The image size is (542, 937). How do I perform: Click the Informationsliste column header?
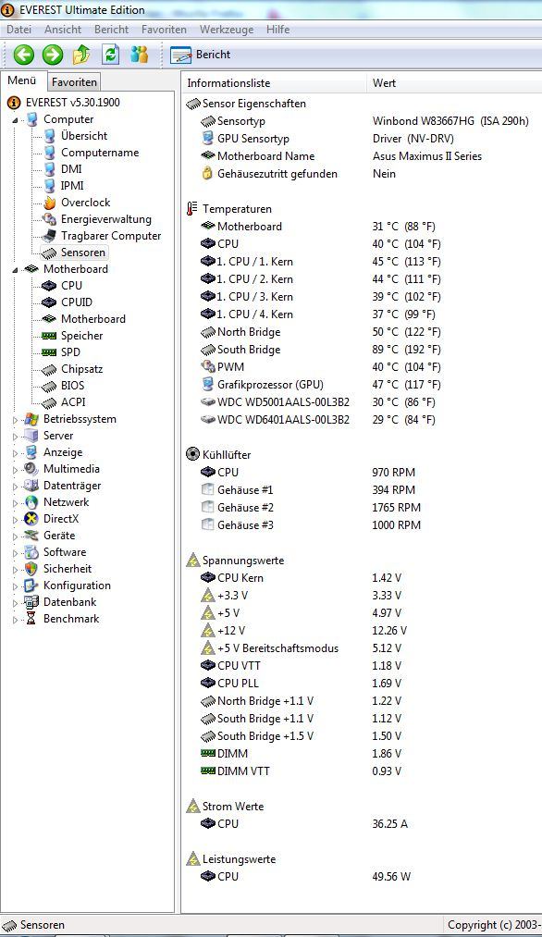point(274,83)
